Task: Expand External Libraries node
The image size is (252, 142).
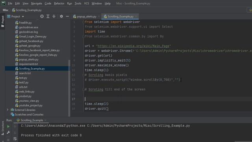Action: [x=7, y=110]
